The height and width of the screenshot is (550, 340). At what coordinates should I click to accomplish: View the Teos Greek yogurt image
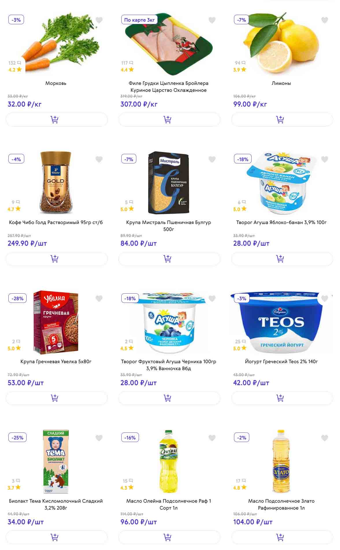[281, 322]
